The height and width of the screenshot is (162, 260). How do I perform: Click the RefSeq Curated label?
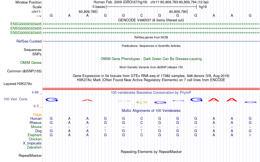29,41
